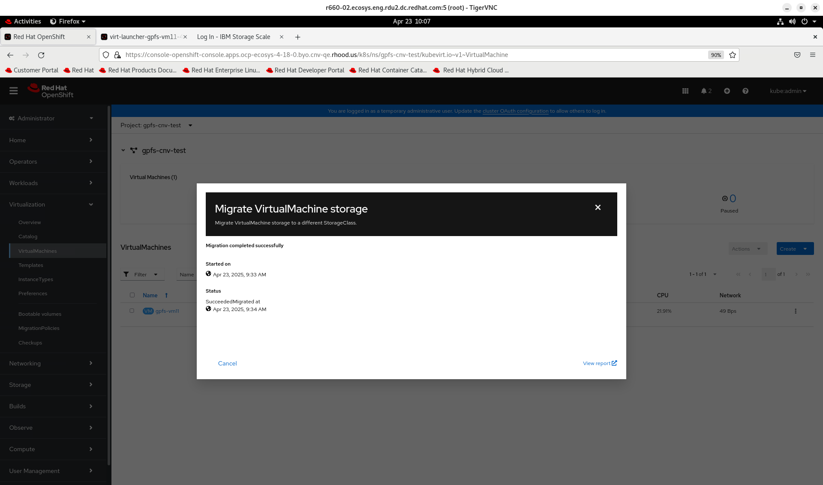Open gpfs-vm11 row kebab menu

(x=796, y=311)
